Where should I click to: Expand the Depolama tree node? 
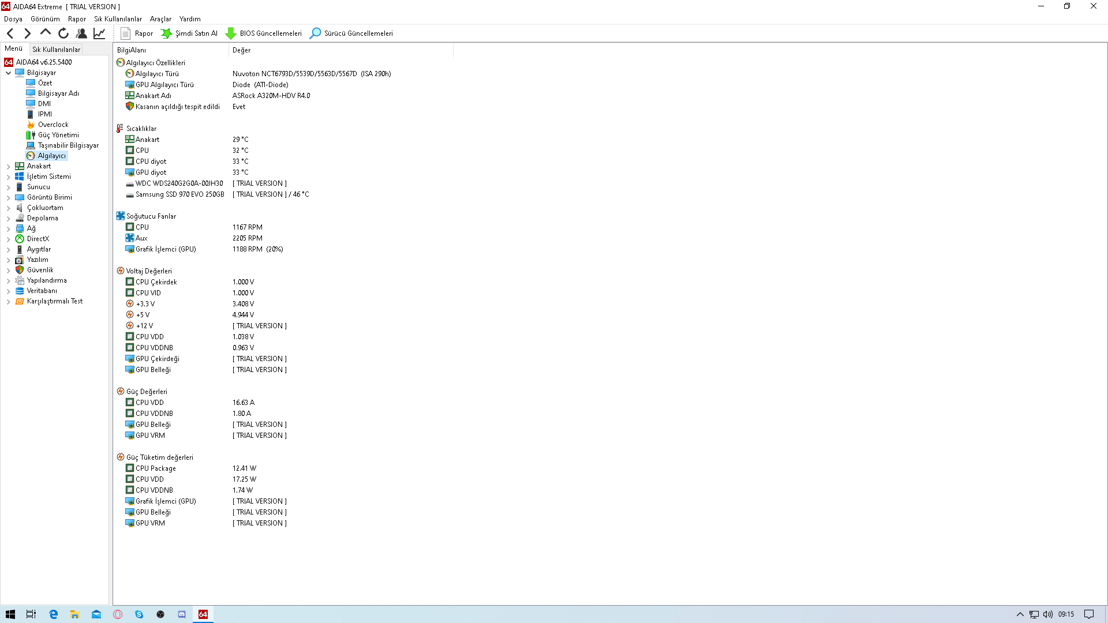(8, 218)
